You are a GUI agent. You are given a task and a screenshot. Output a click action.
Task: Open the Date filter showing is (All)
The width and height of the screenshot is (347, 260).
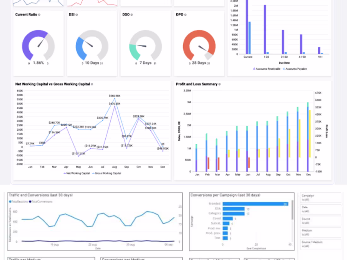click(x=321, y=209)
